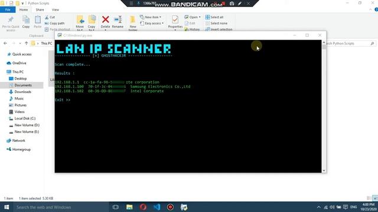Image resolution: width=378 pixels, height=212 pixels.
Task: Click the Search the web and Windows box
Action: coord(61,207)
